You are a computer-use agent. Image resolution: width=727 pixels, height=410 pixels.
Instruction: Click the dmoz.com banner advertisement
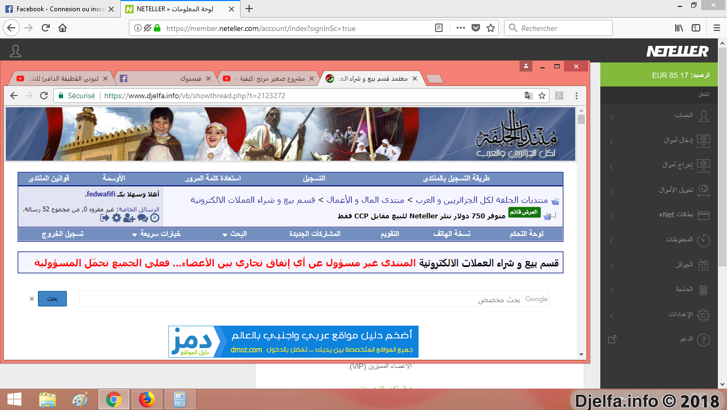293,342
